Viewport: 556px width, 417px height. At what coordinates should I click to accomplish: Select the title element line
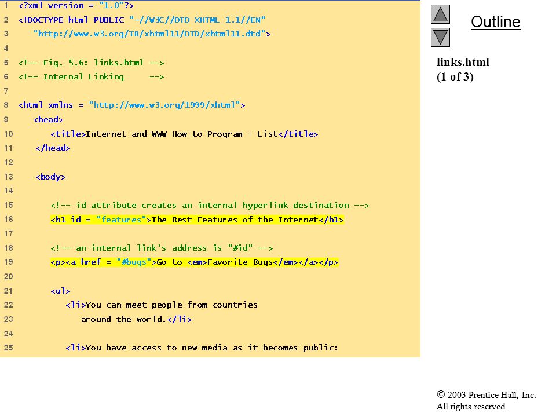[x=184, y=134]
